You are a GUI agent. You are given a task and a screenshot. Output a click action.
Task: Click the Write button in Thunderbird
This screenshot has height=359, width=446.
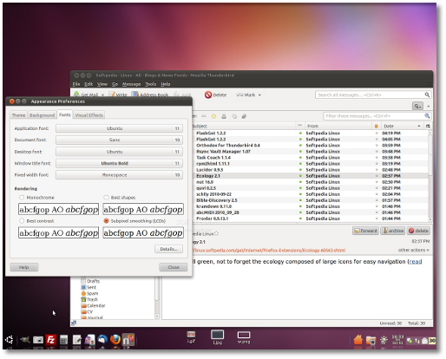click(x=118, y=95)
